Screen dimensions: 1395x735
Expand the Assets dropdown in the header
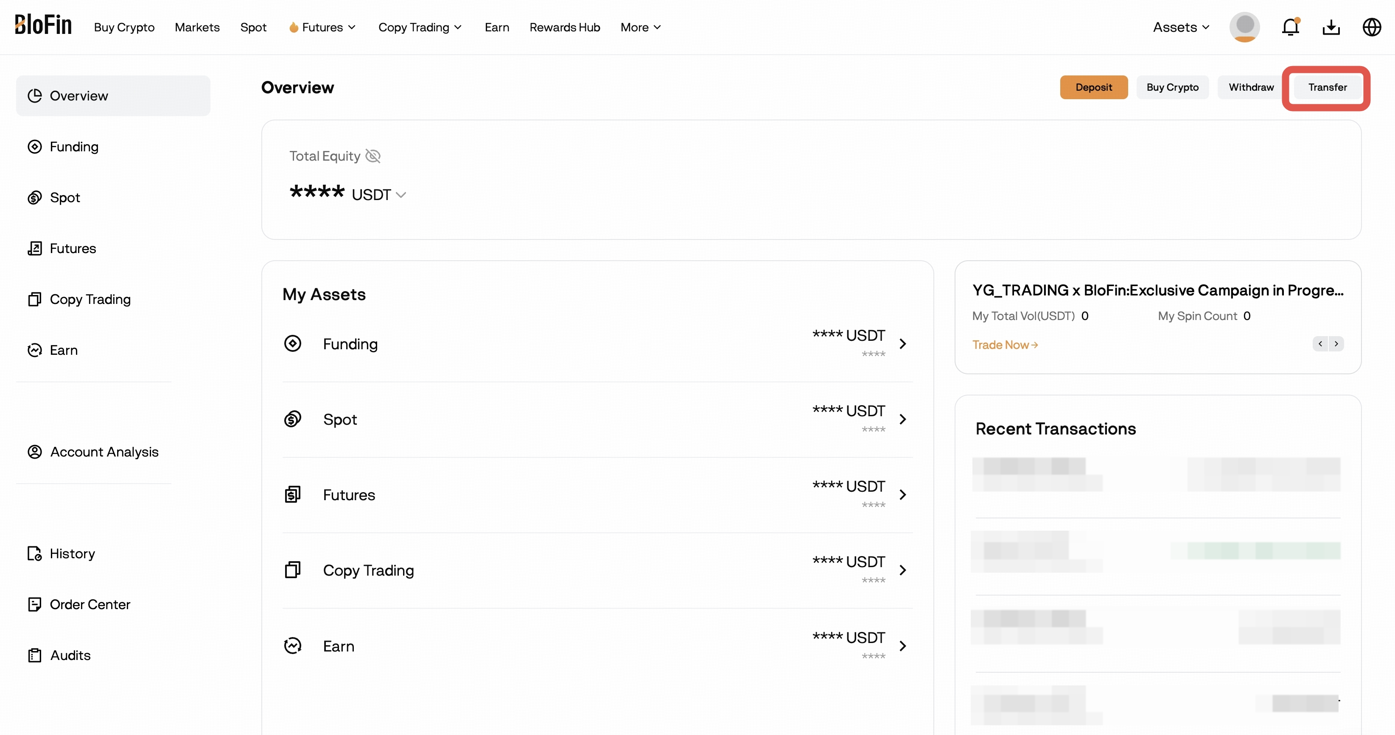pos(1181,27)
